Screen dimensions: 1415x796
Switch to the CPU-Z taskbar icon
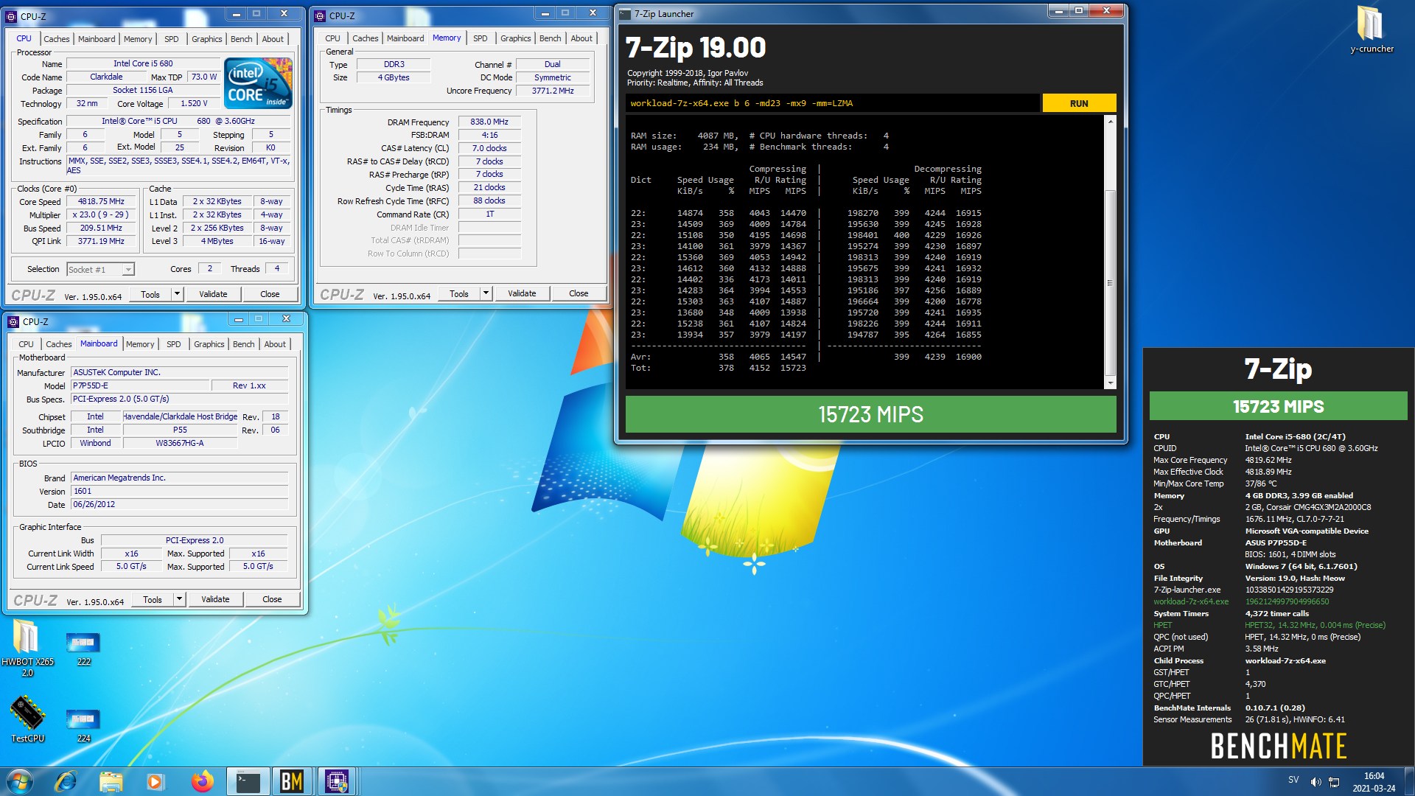337,781
